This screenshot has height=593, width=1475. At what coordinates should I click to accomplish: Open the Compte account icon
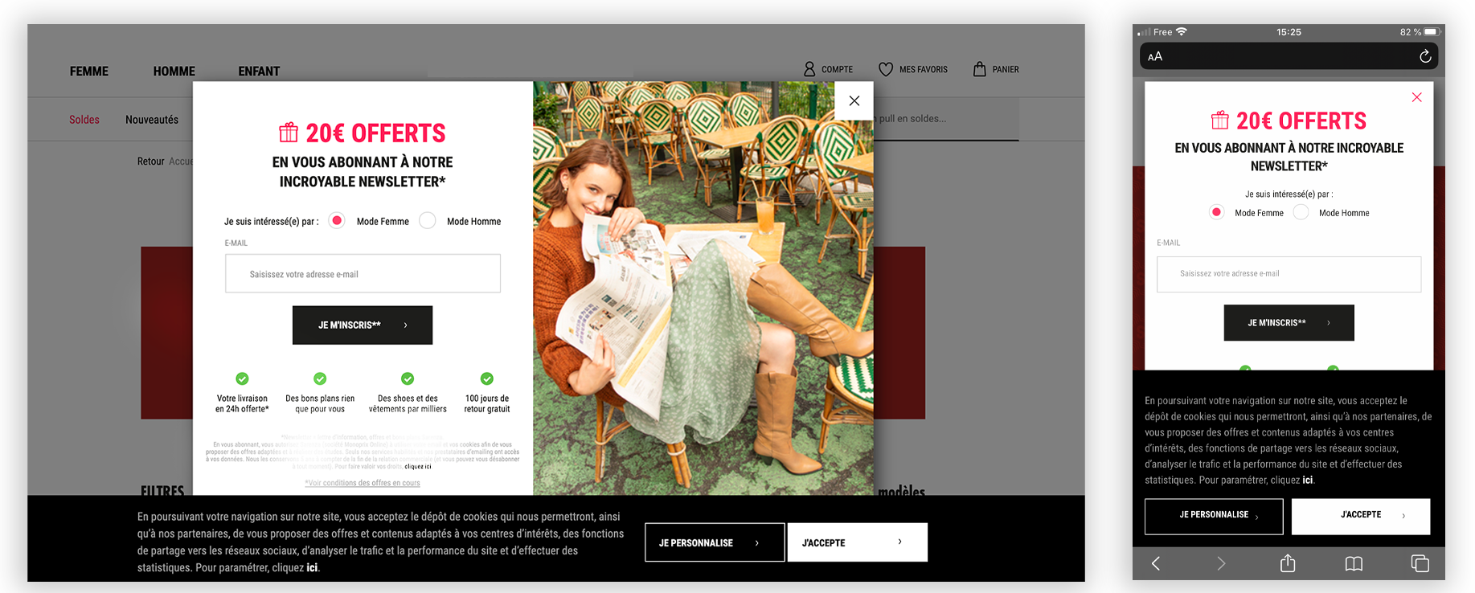[809, 70]
